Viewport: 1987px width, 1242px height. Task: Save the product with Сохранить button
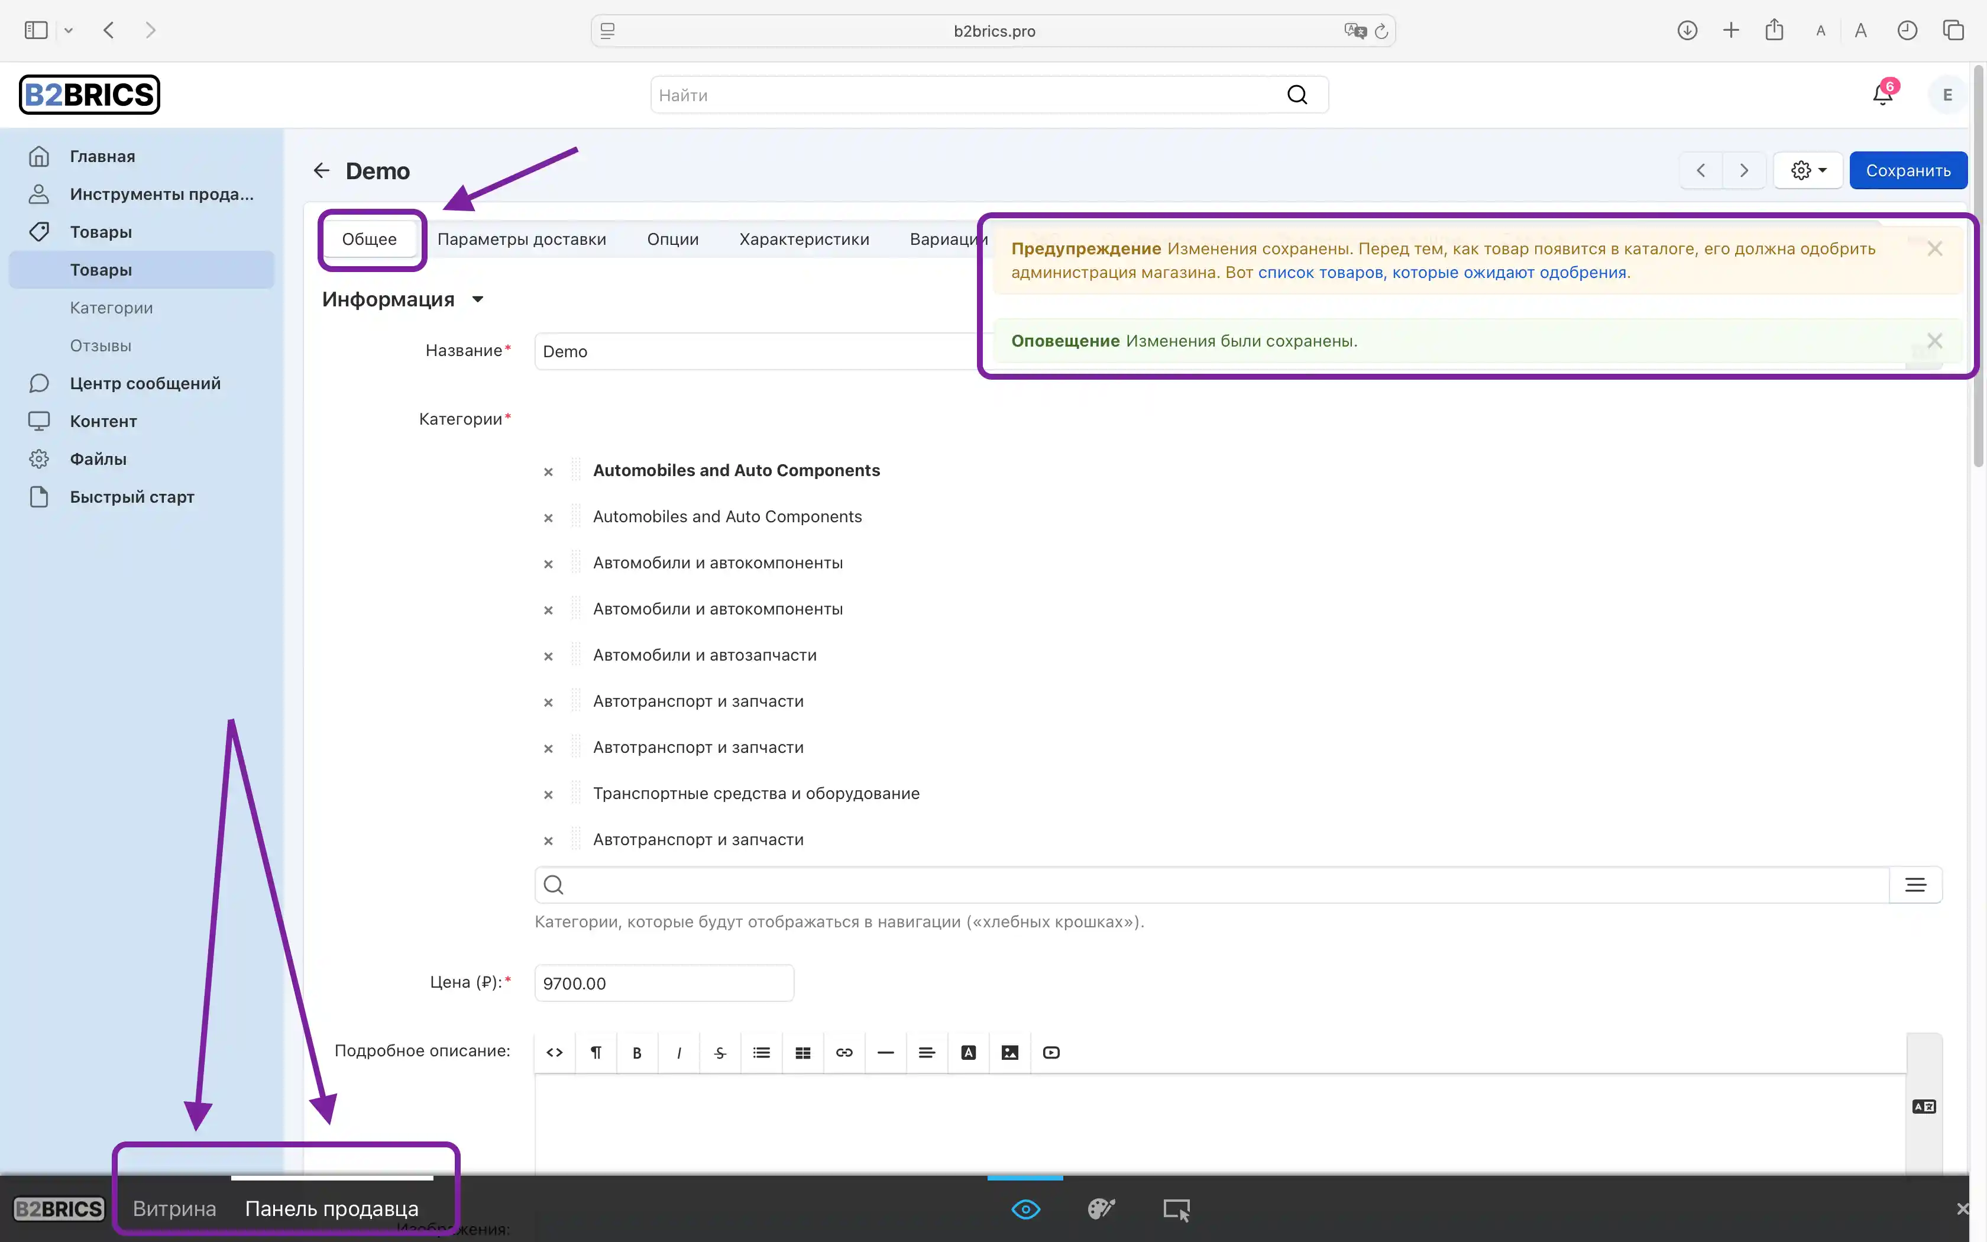click(x=1908, y=170)
